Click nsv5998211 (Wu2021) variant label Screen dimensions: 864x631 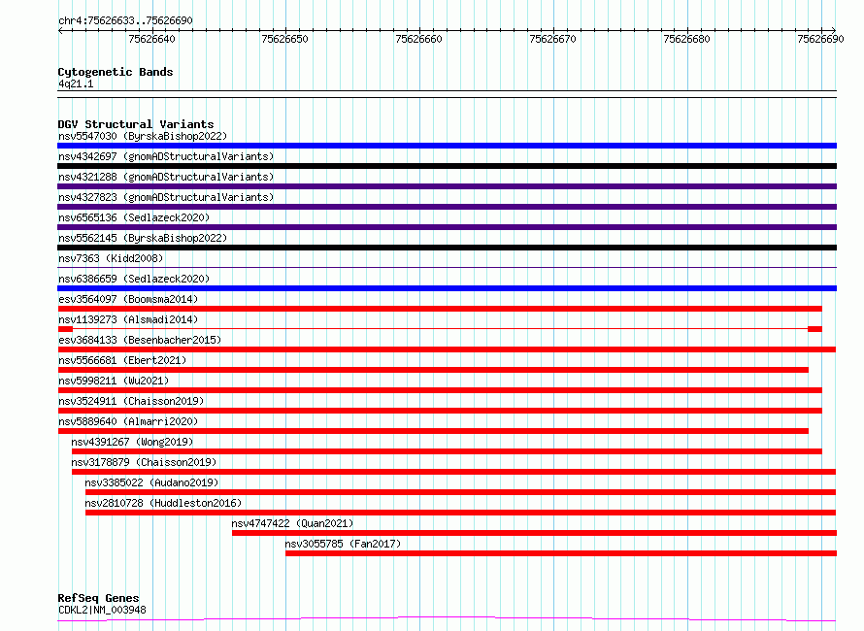114,381
